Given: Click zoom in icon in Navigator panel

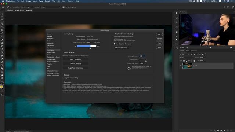Looking at the screenshot, I should 231,47.
